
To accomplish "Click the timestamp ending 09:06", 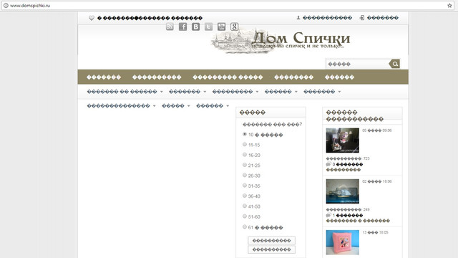I will 377,130.
